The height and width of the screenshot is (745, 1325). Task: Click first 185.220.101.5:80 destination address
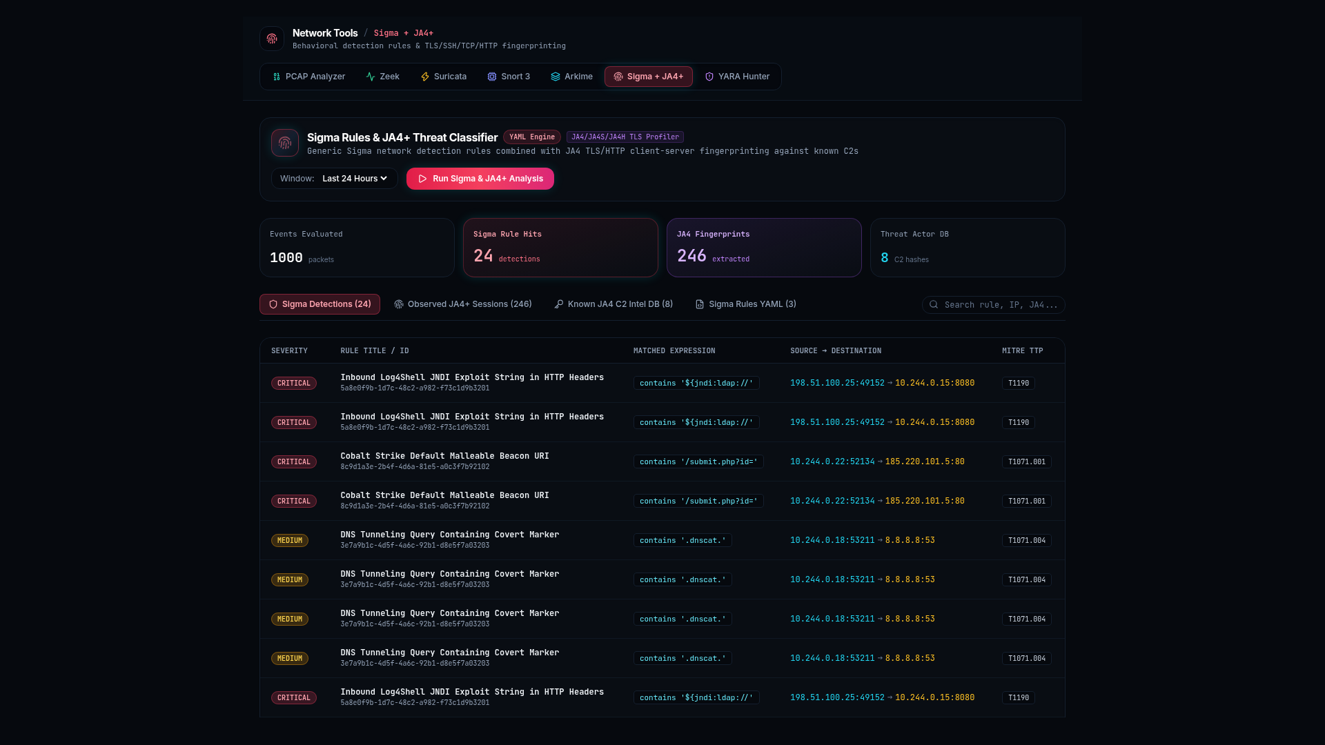point(925,462)
